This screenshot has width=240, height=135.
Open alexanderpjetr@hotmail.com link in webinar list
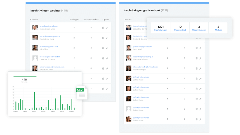(52, 67)
